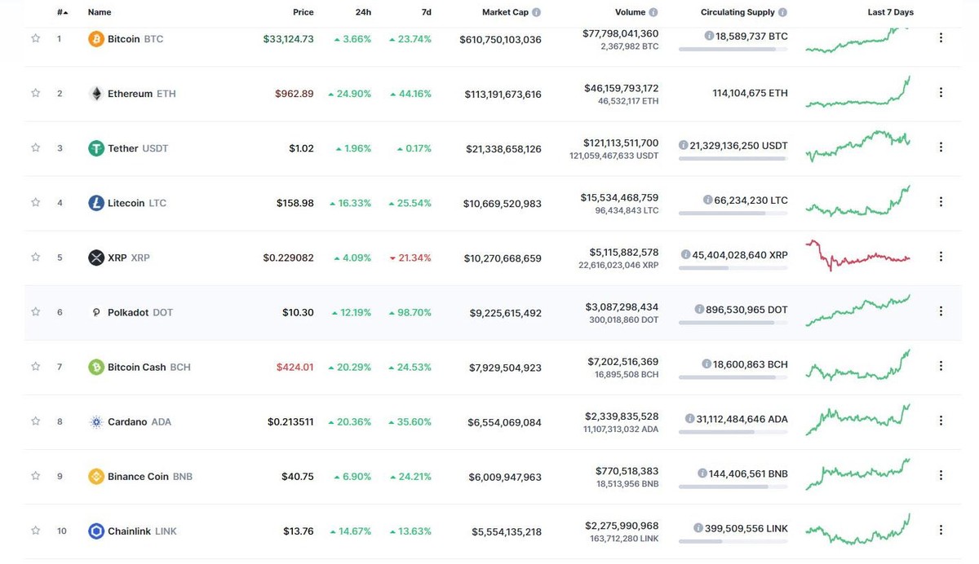Open the options menu for Litecoin row
Image resolution: width=979 pixels, height=564 pixels.
pos(941,202)
